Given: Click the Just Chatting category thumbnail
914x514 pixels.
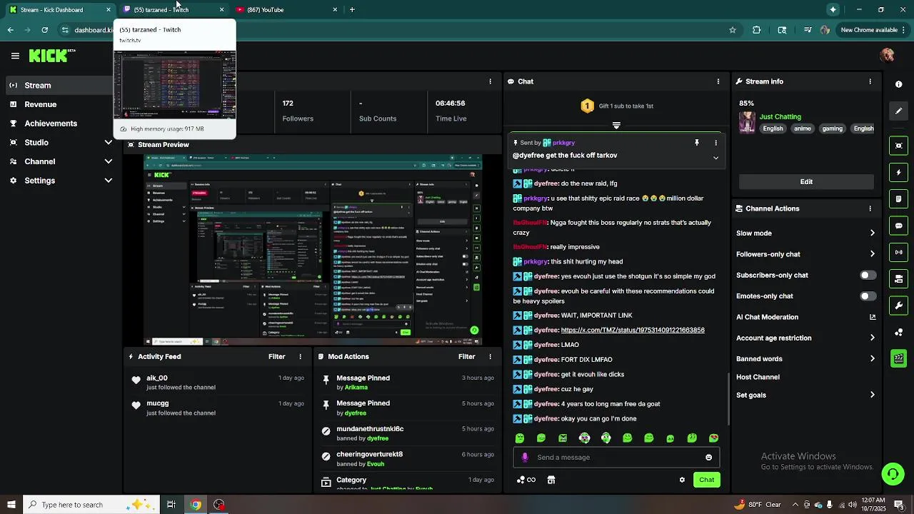Looking at the screenshot, I should 747,123.
